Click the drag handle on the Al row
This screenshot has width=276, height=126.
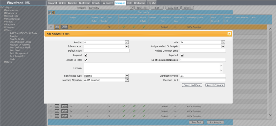pyautogui.click(x=51, y=27)
